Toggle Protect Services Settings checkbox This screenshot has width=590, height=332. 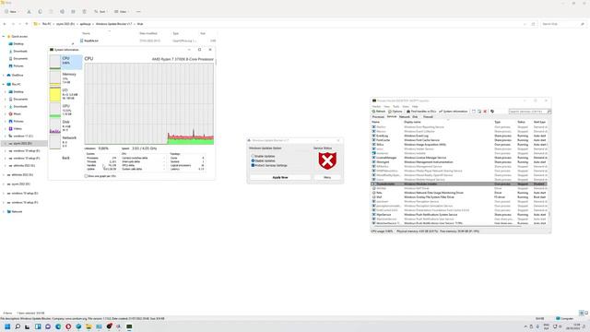tap(253, 165)
